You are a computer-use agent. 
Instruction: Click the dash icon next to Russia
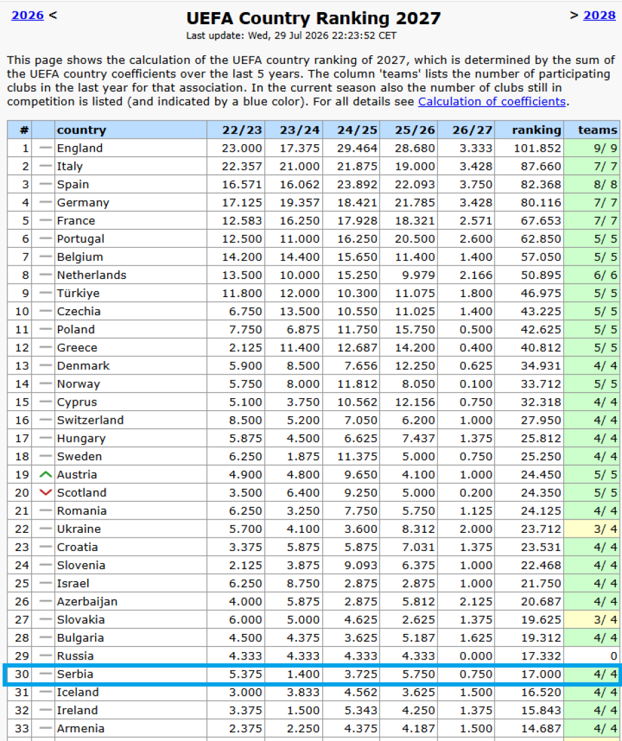[x=45, y=656]
